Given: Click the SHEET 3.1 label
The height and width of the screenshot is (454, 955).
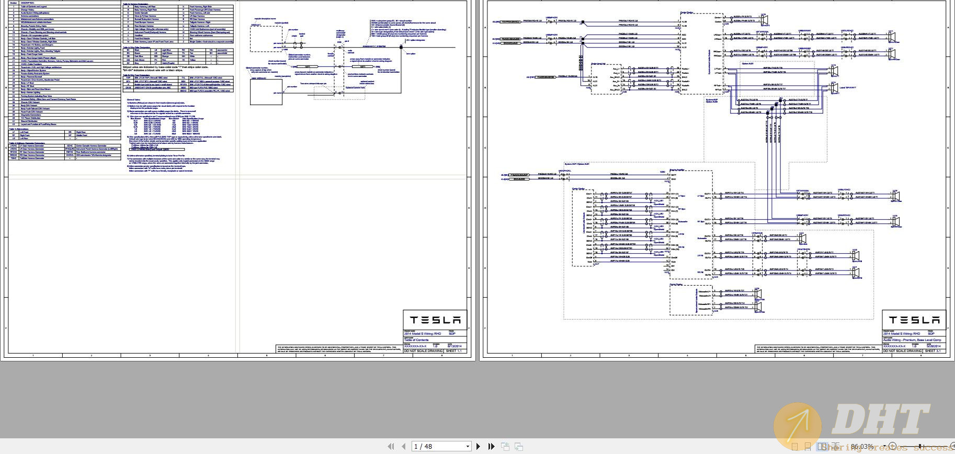Looking at the screenshot, I should (933, 351).
